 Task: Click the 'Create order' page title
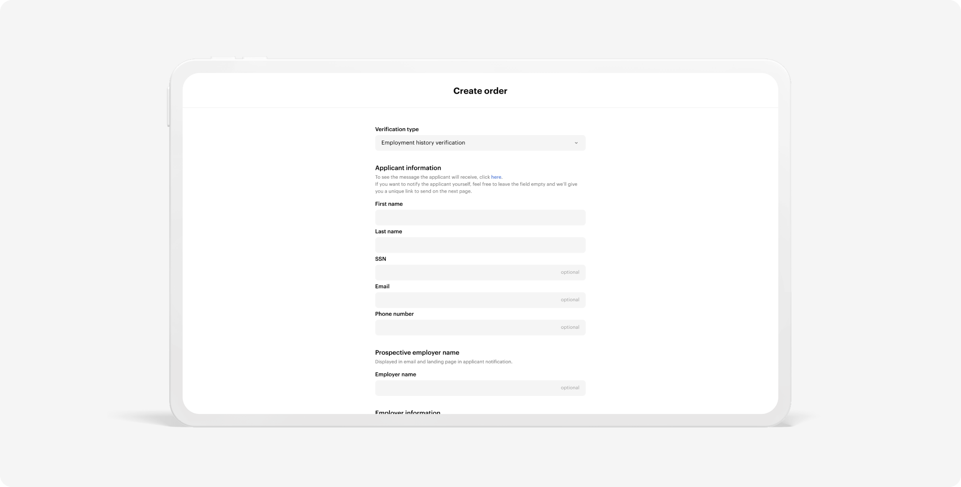tap(480, 91)
